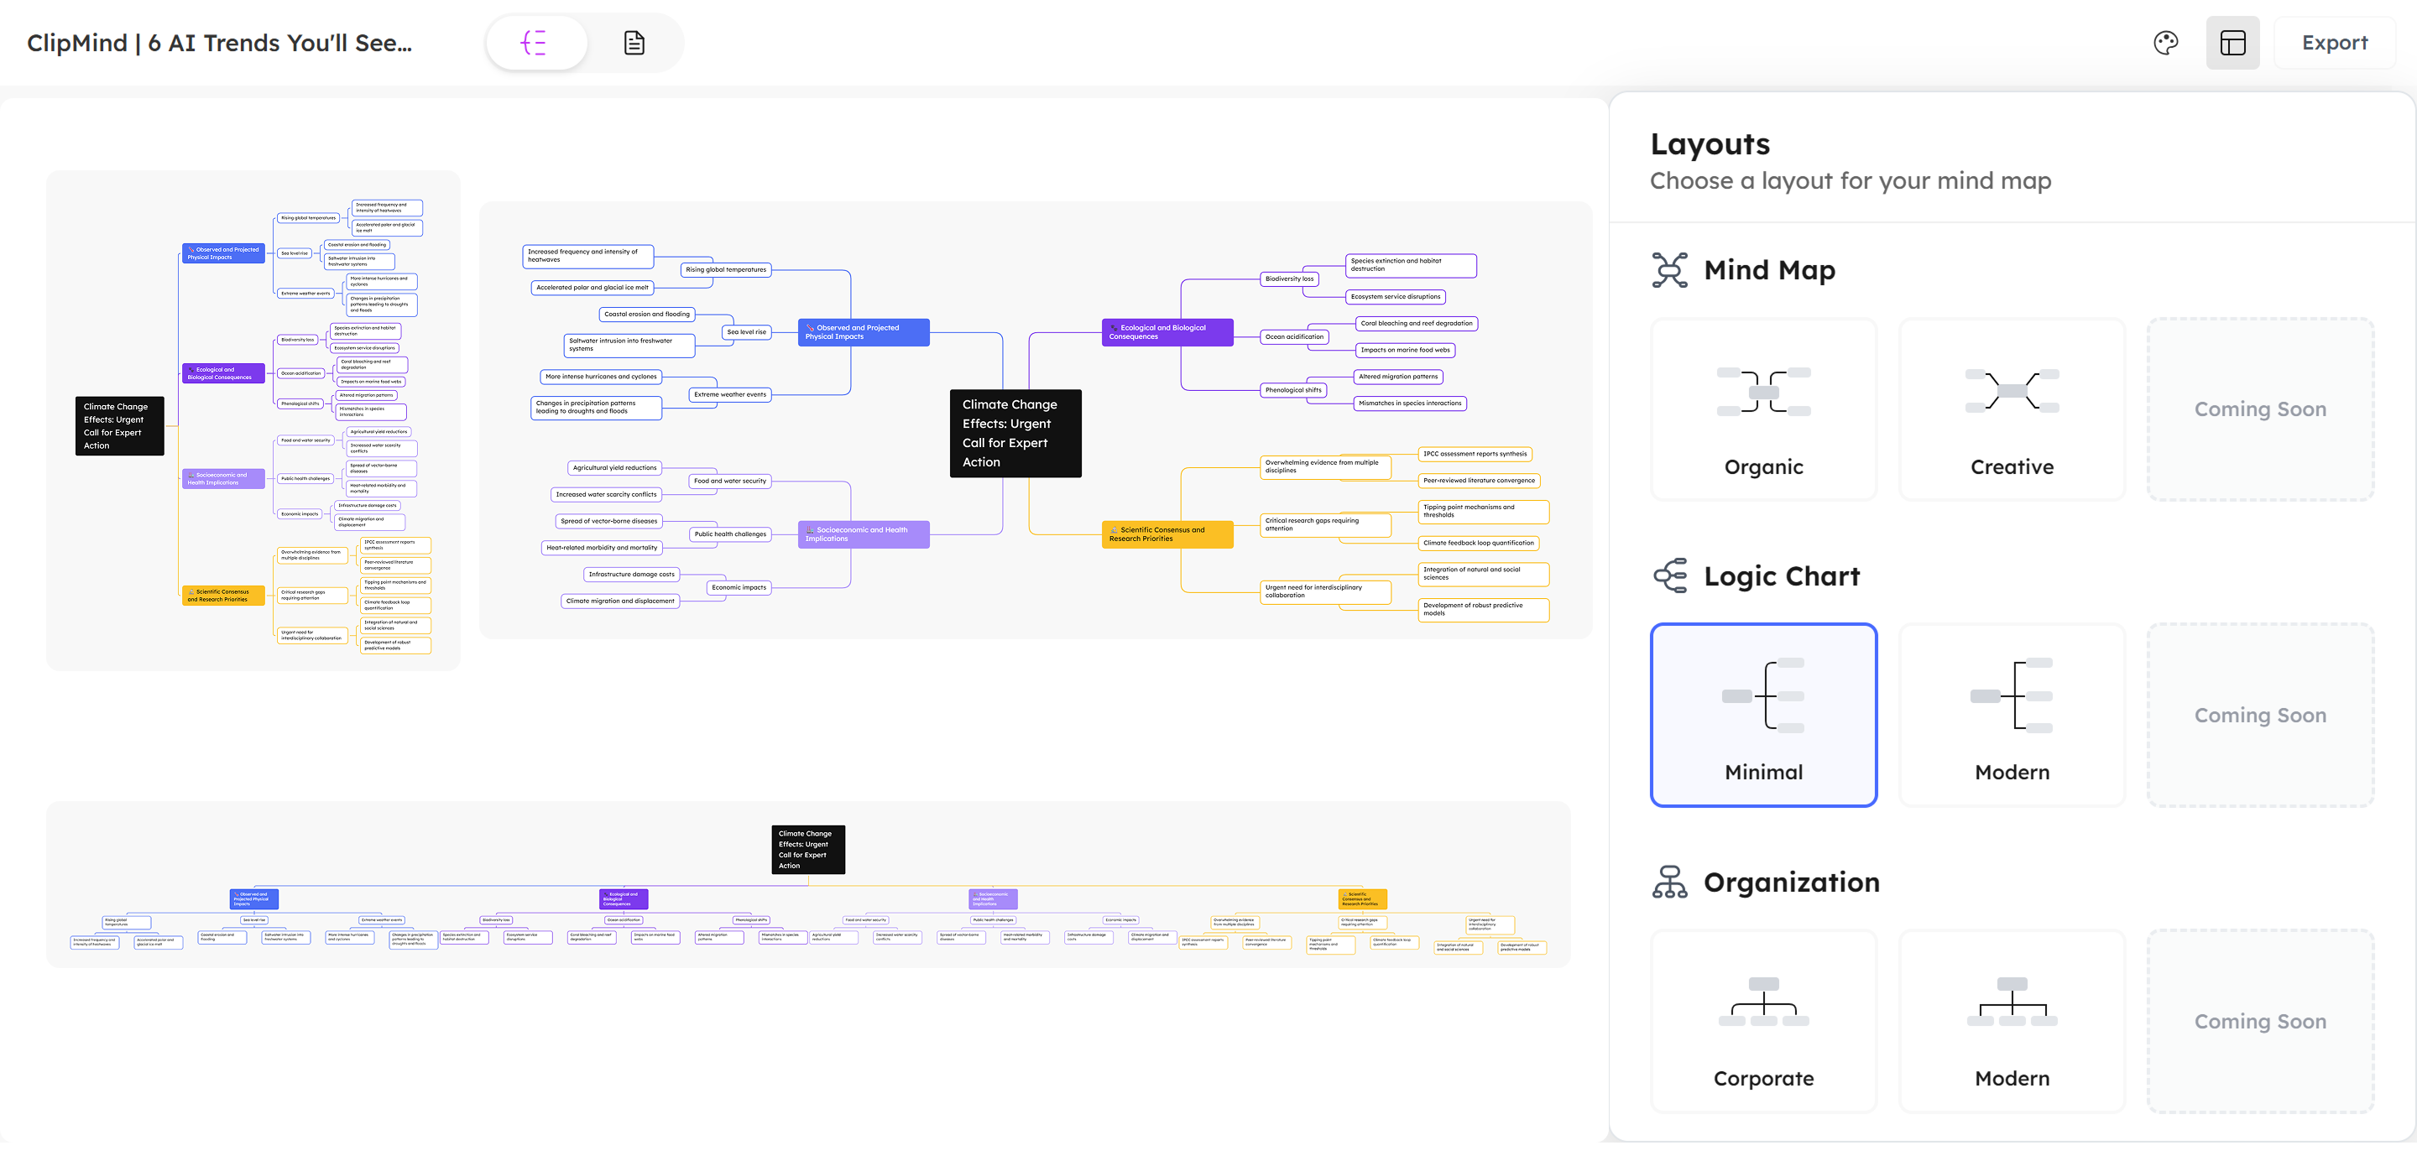Select the Creative mind map layout
This screenshot has width=2417, height=1161.
[x=2012, y=409]
